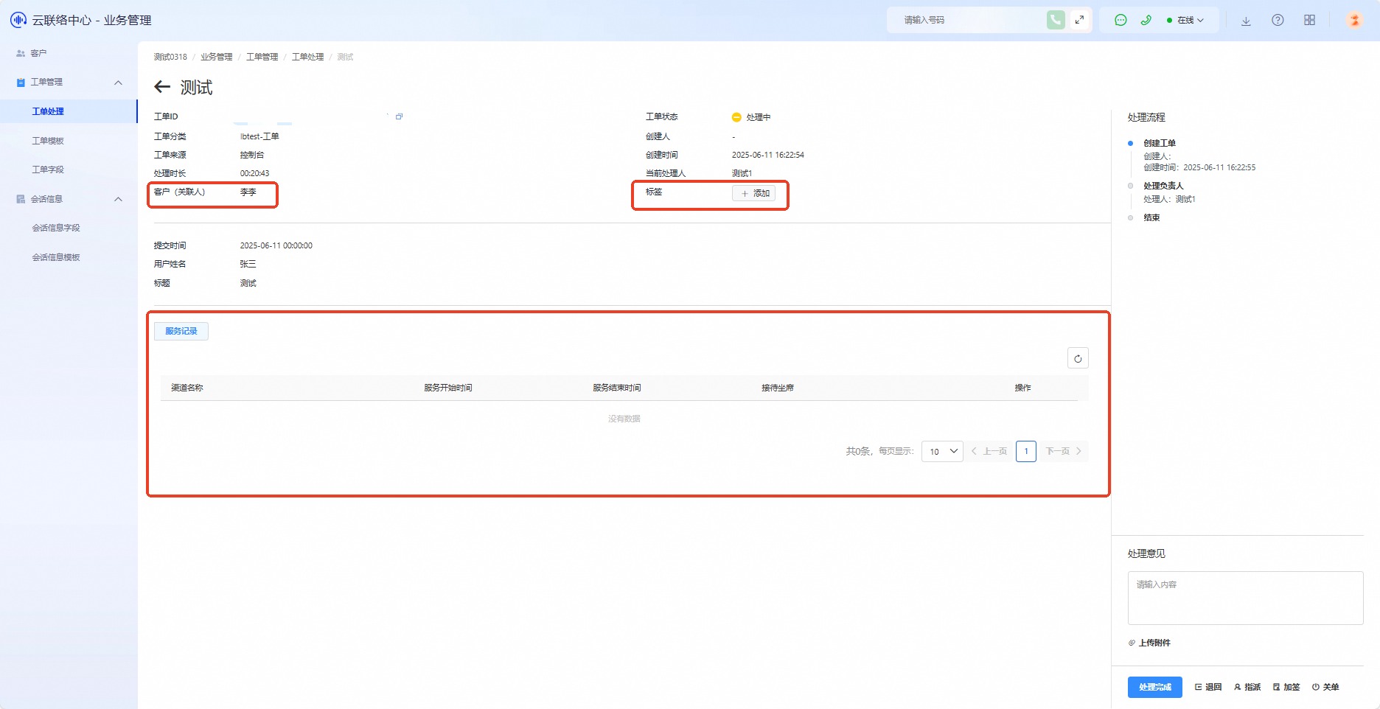Click the back arrow beside 测试 title

coord(162,87)
